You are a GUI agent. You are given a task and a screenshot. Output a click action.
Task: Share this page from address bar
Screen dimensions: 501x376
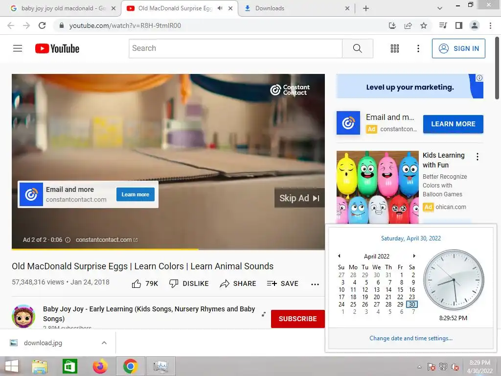click(x=408, y=25)
